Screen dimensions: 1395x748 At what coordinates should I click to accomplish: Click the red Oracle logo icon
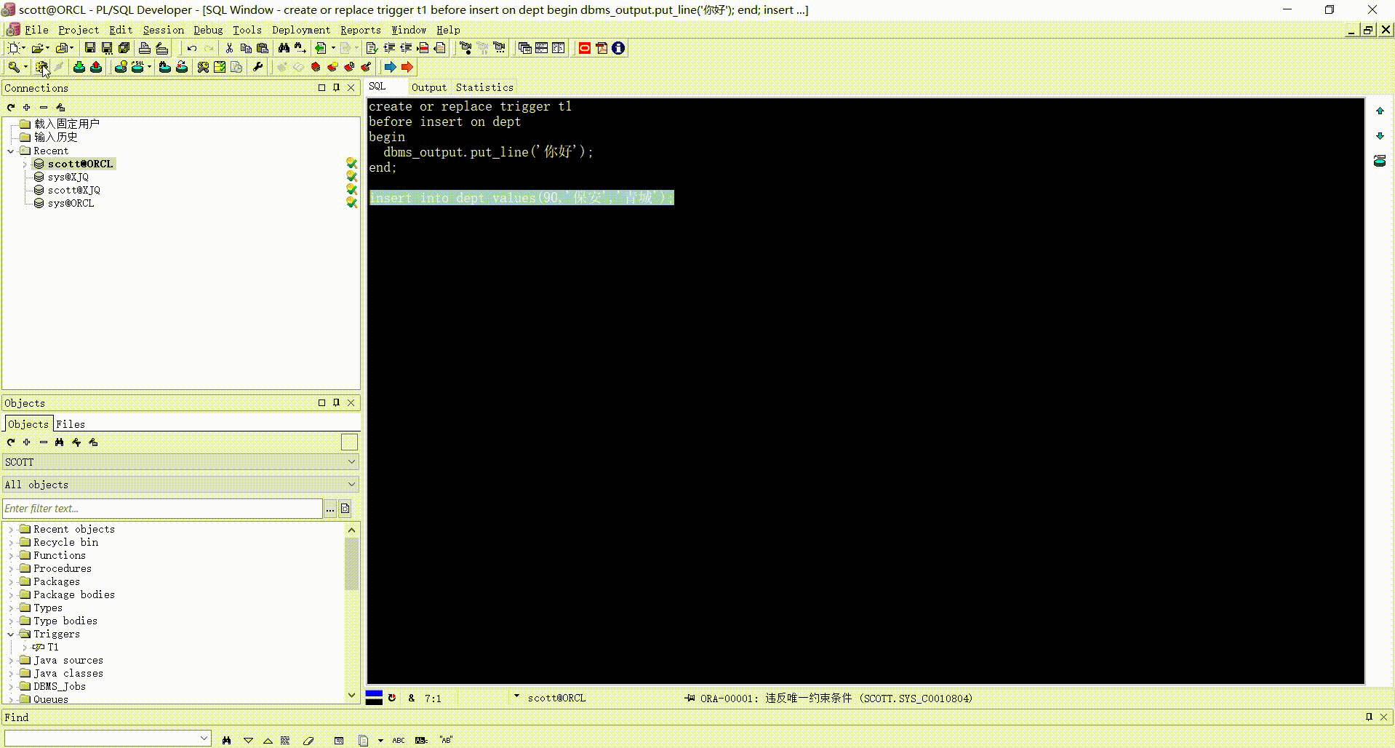pos(585,48)
